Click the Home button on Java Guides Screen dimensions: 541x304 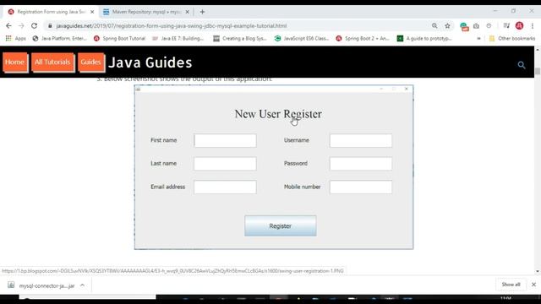(x=15, y=62)
